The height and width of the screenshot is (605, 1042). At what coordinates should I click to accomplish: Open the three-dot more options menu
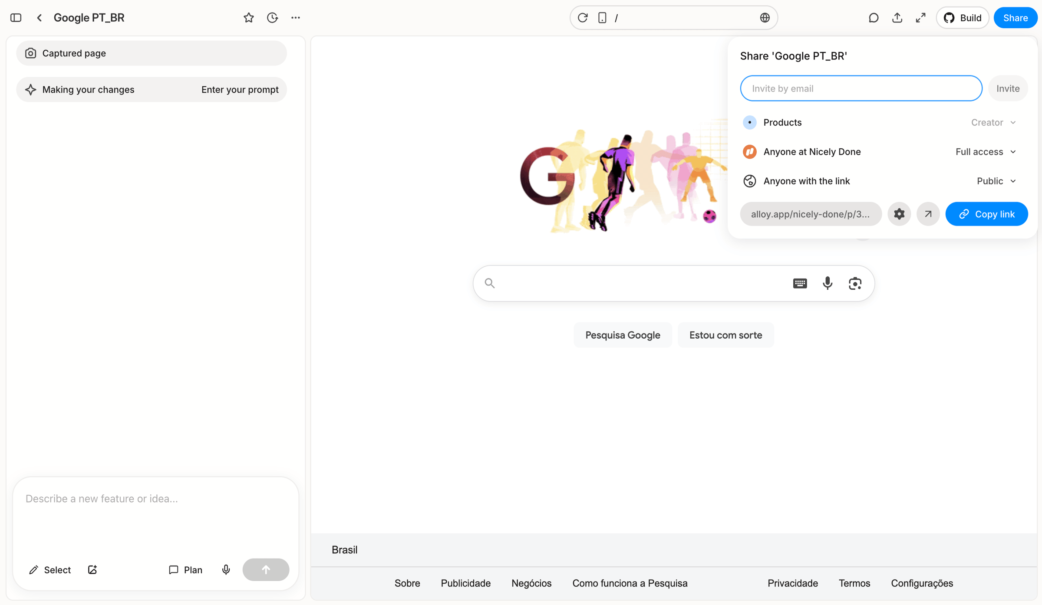click(x=296, y=18)
